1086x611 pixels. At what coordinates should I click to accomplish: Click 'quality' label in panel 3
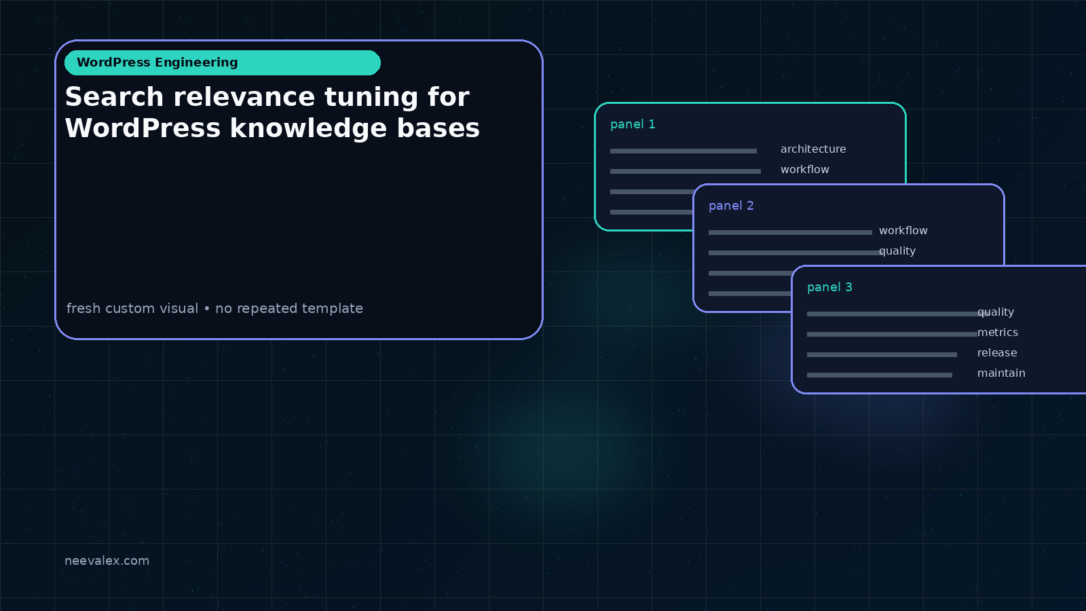click(x=996, y=312)
